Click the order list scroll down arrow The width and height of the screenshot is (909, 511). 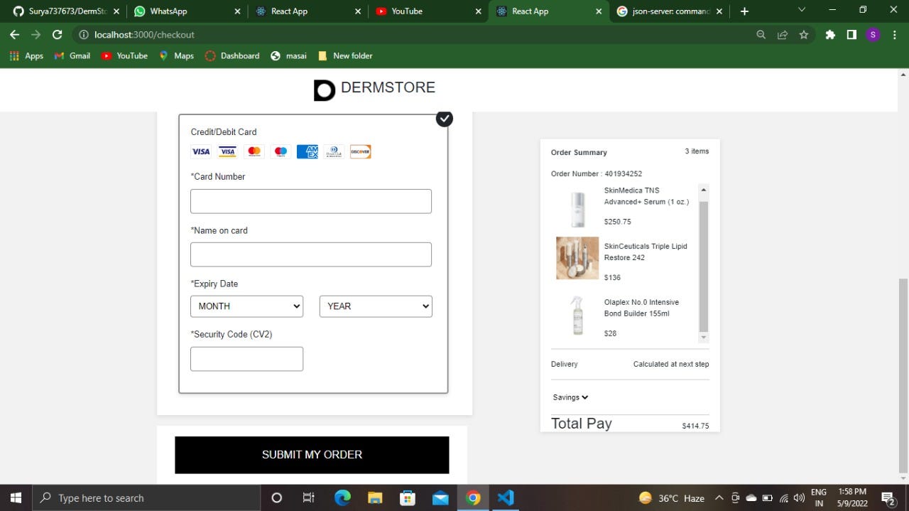[704, 337]
